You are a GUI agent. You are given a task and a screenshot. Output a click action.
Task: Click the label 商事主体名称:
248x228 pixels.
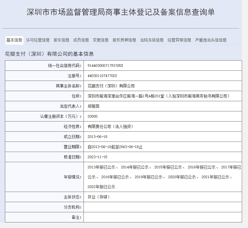69,86
